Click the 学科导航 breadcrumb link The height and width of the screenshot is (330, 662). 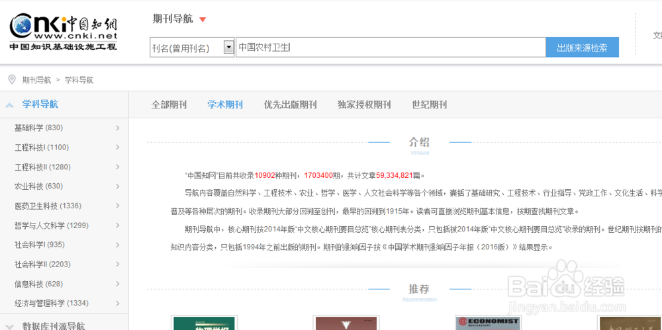click(x=79, y=80)
